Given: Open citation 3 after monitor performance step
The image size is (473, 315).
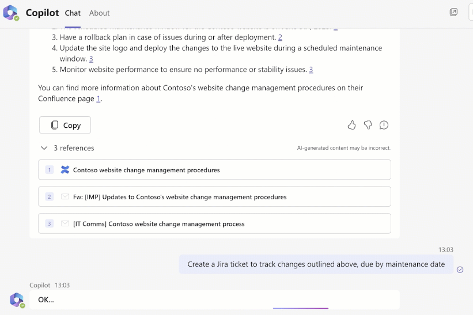Looking at the screenshot, I should coord(311,70).
